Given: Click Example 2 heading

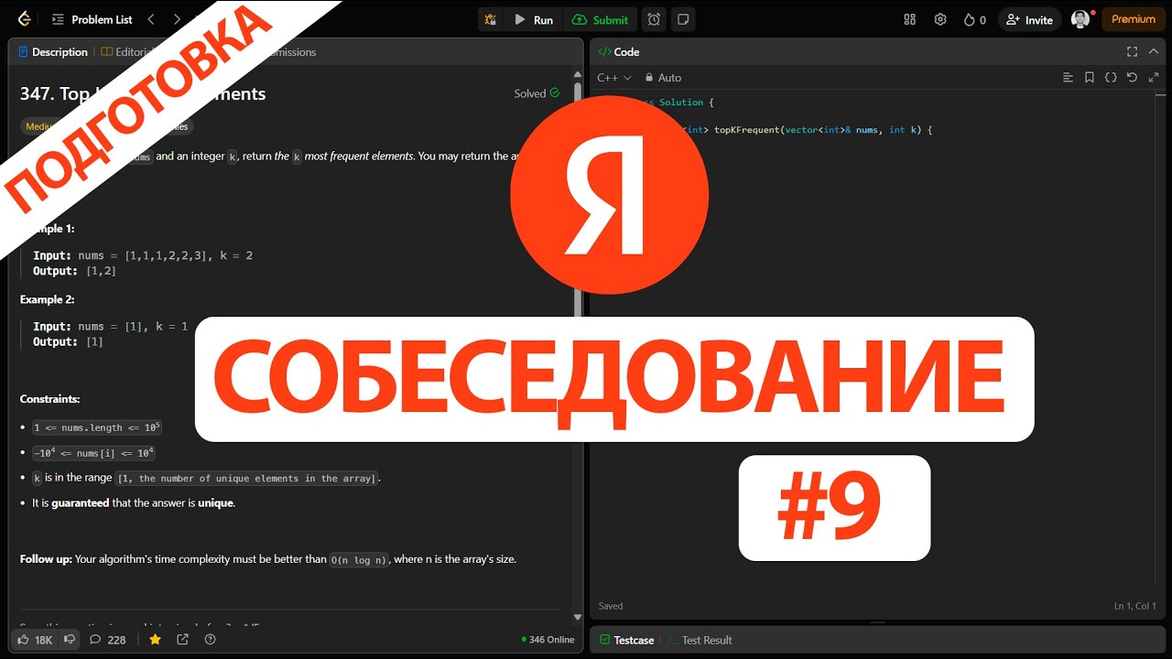Looking at the screenshot, I should coord(48,299).
